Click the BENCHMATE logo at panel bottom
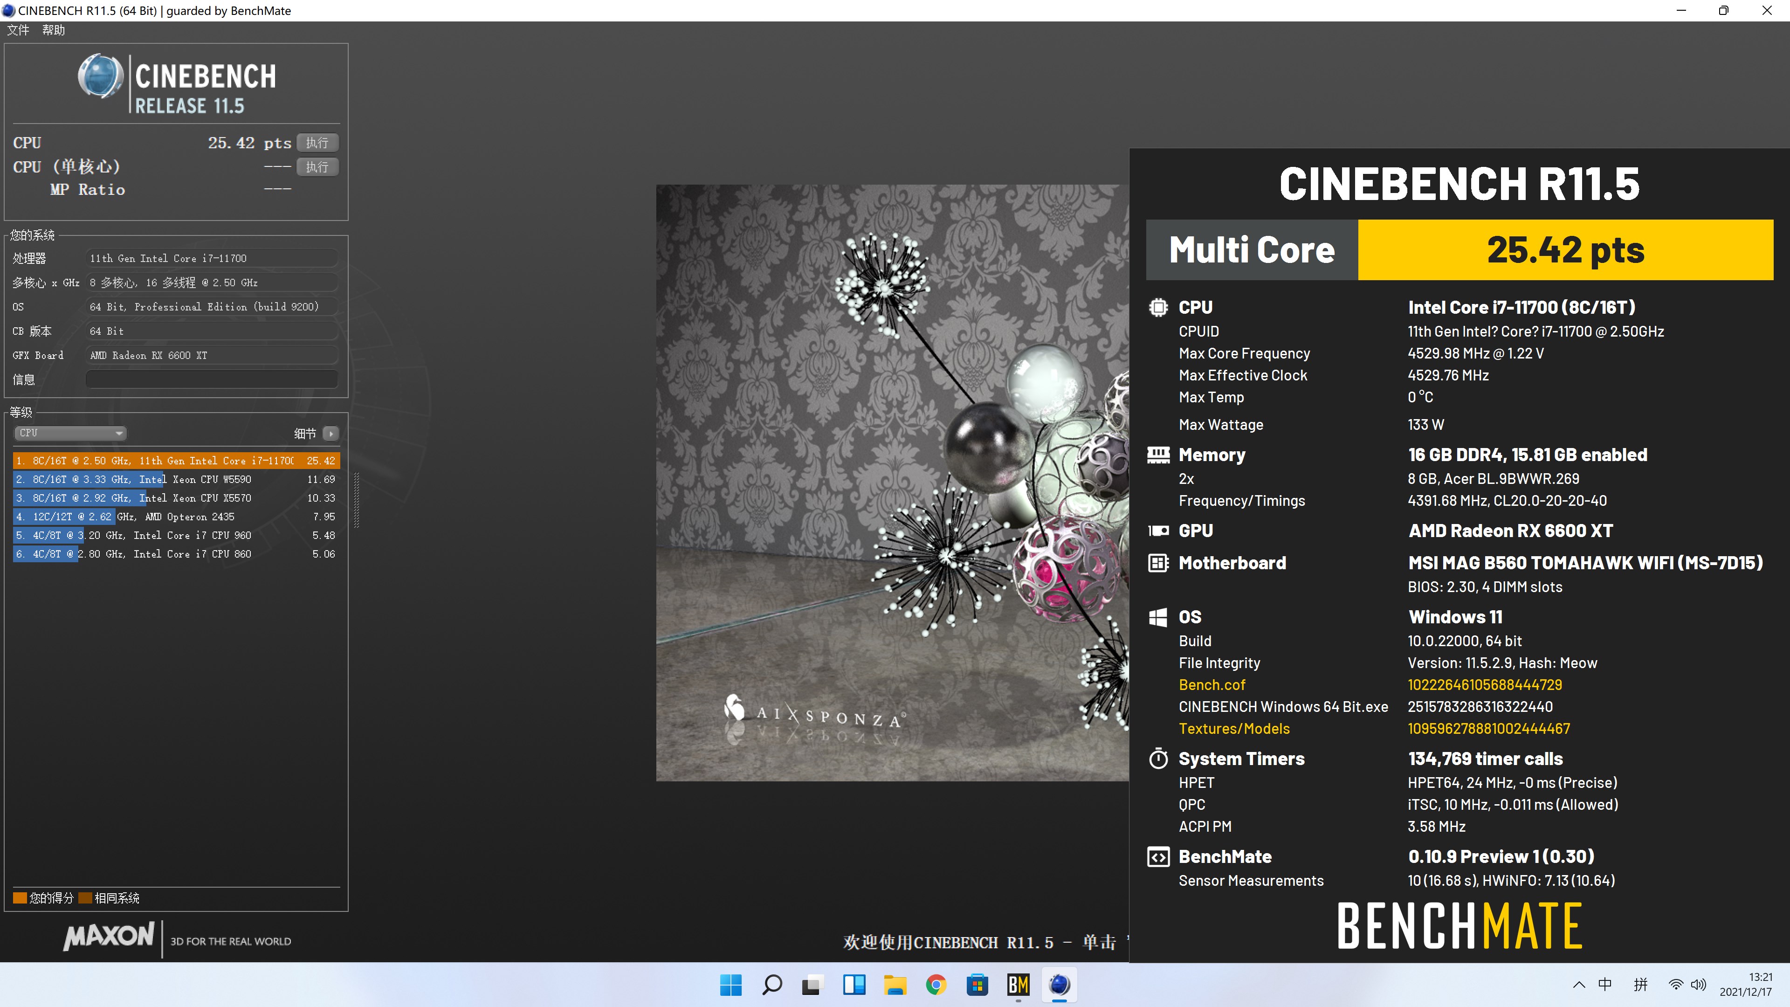 click(x=1460, y=926)
